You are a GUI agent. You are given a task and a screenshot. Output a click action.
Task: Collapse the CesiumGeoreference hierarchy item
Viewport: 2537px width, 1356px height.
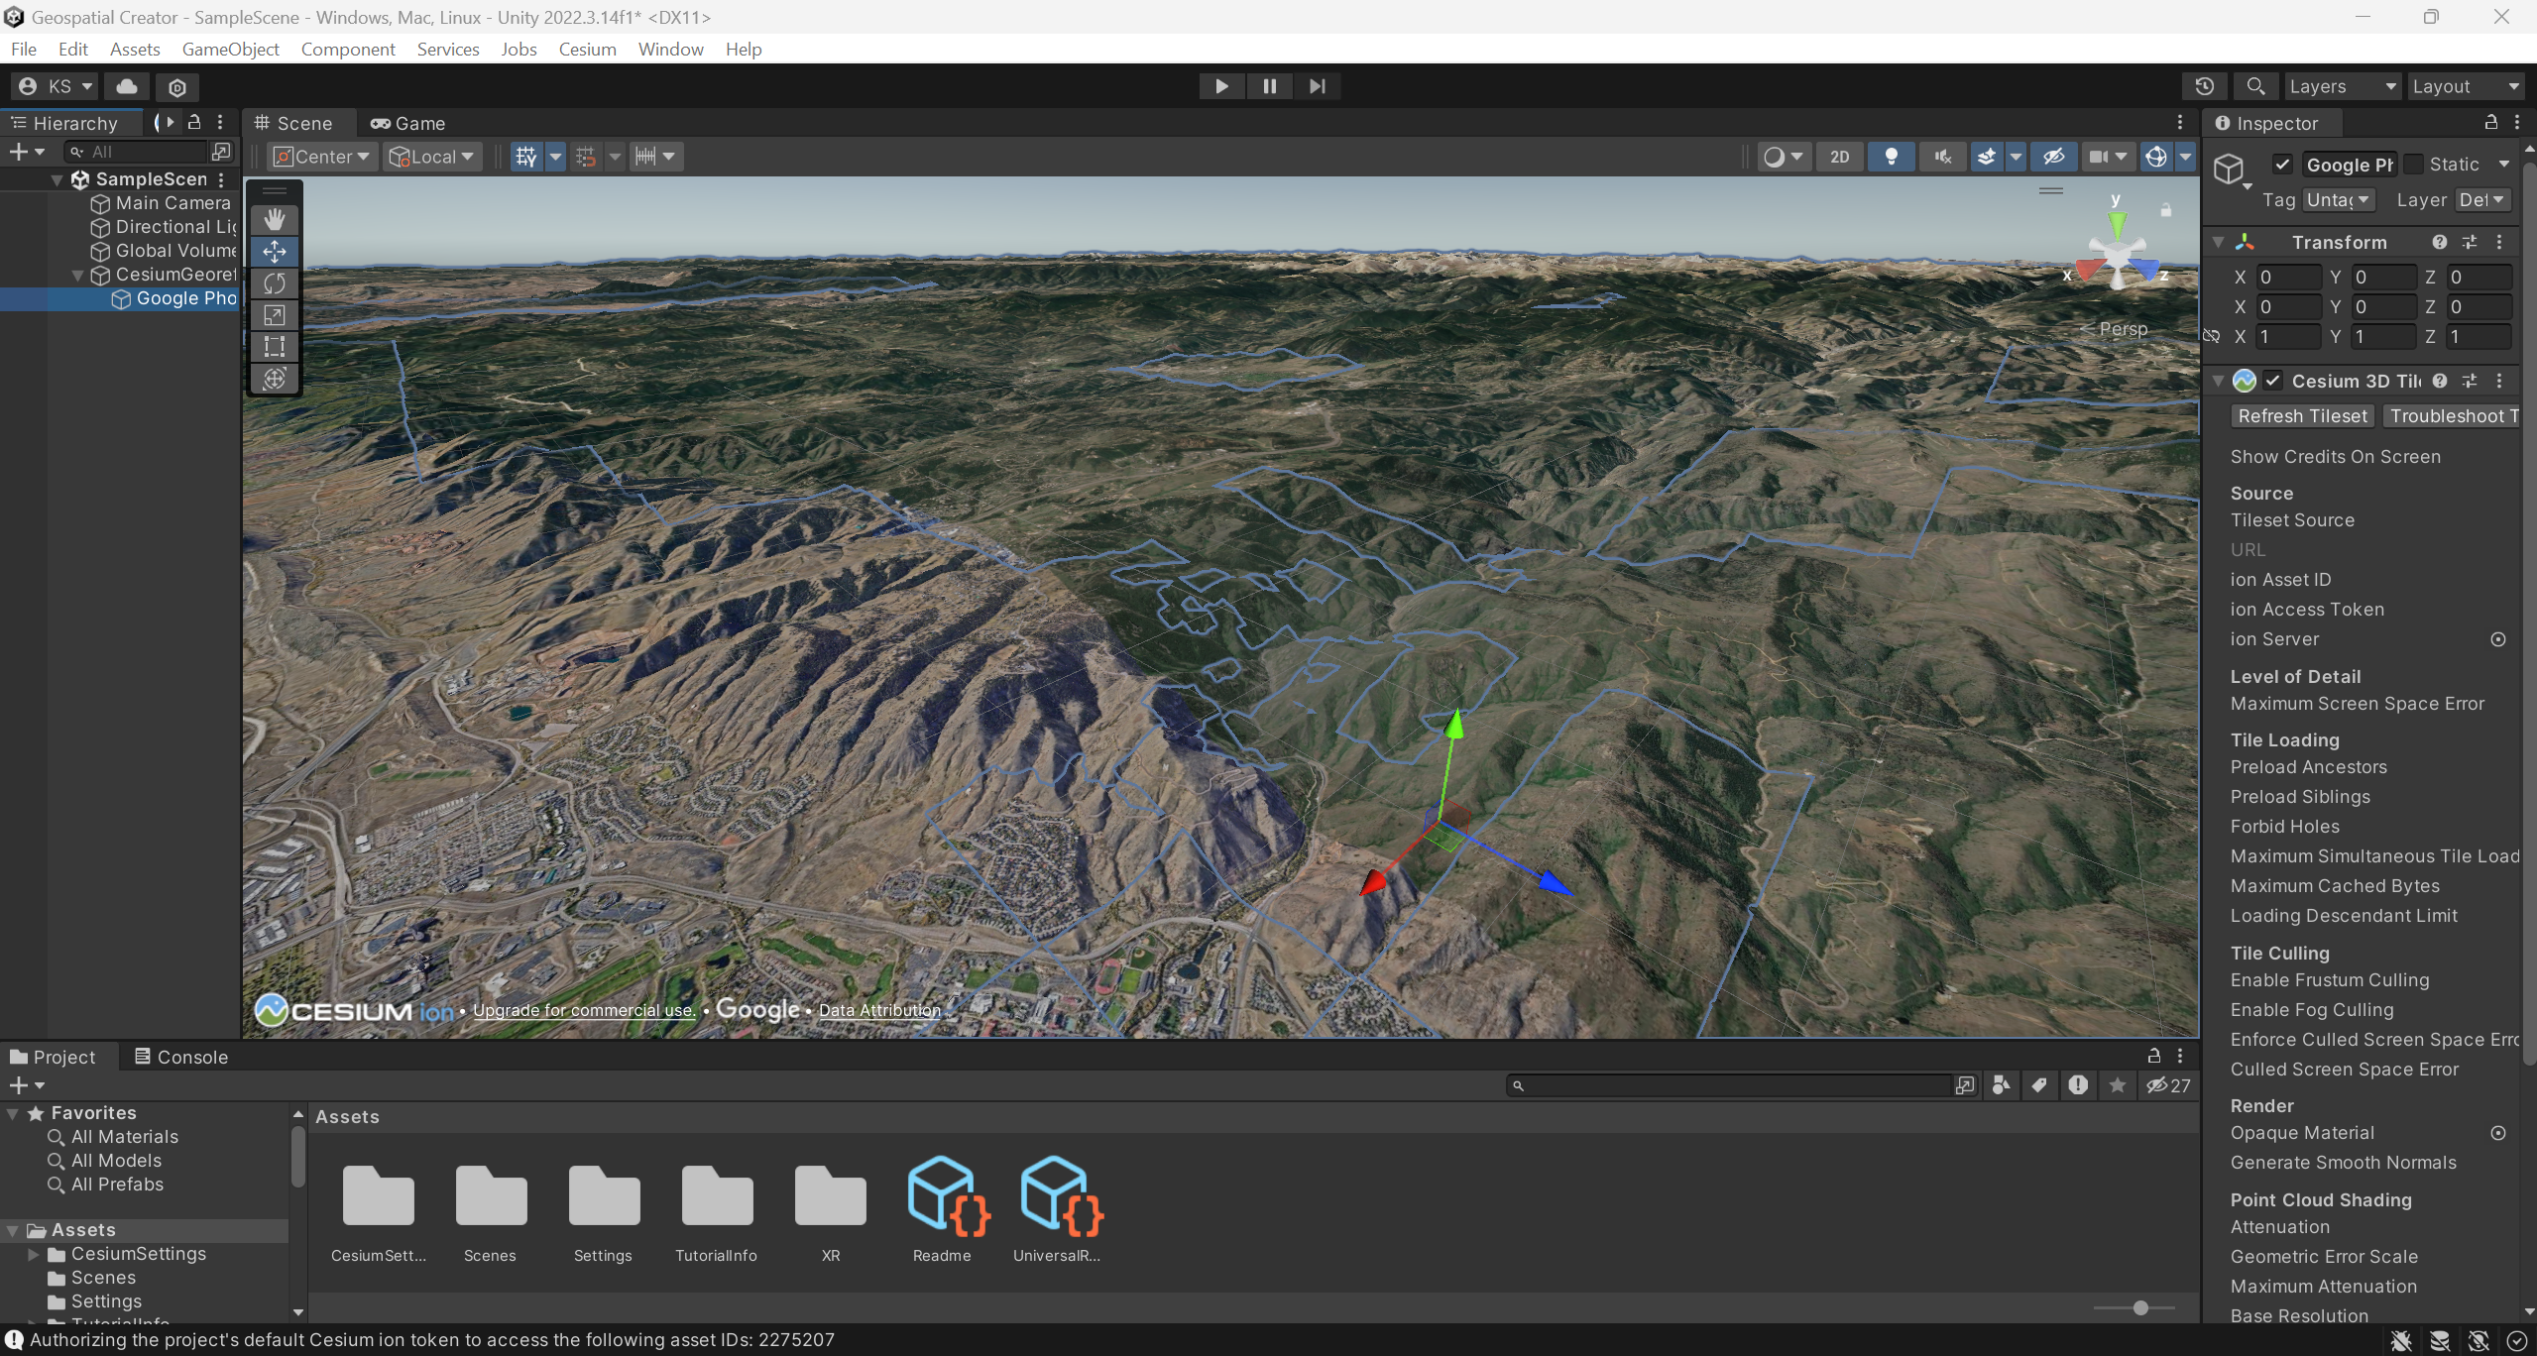(x=78, y=276)
